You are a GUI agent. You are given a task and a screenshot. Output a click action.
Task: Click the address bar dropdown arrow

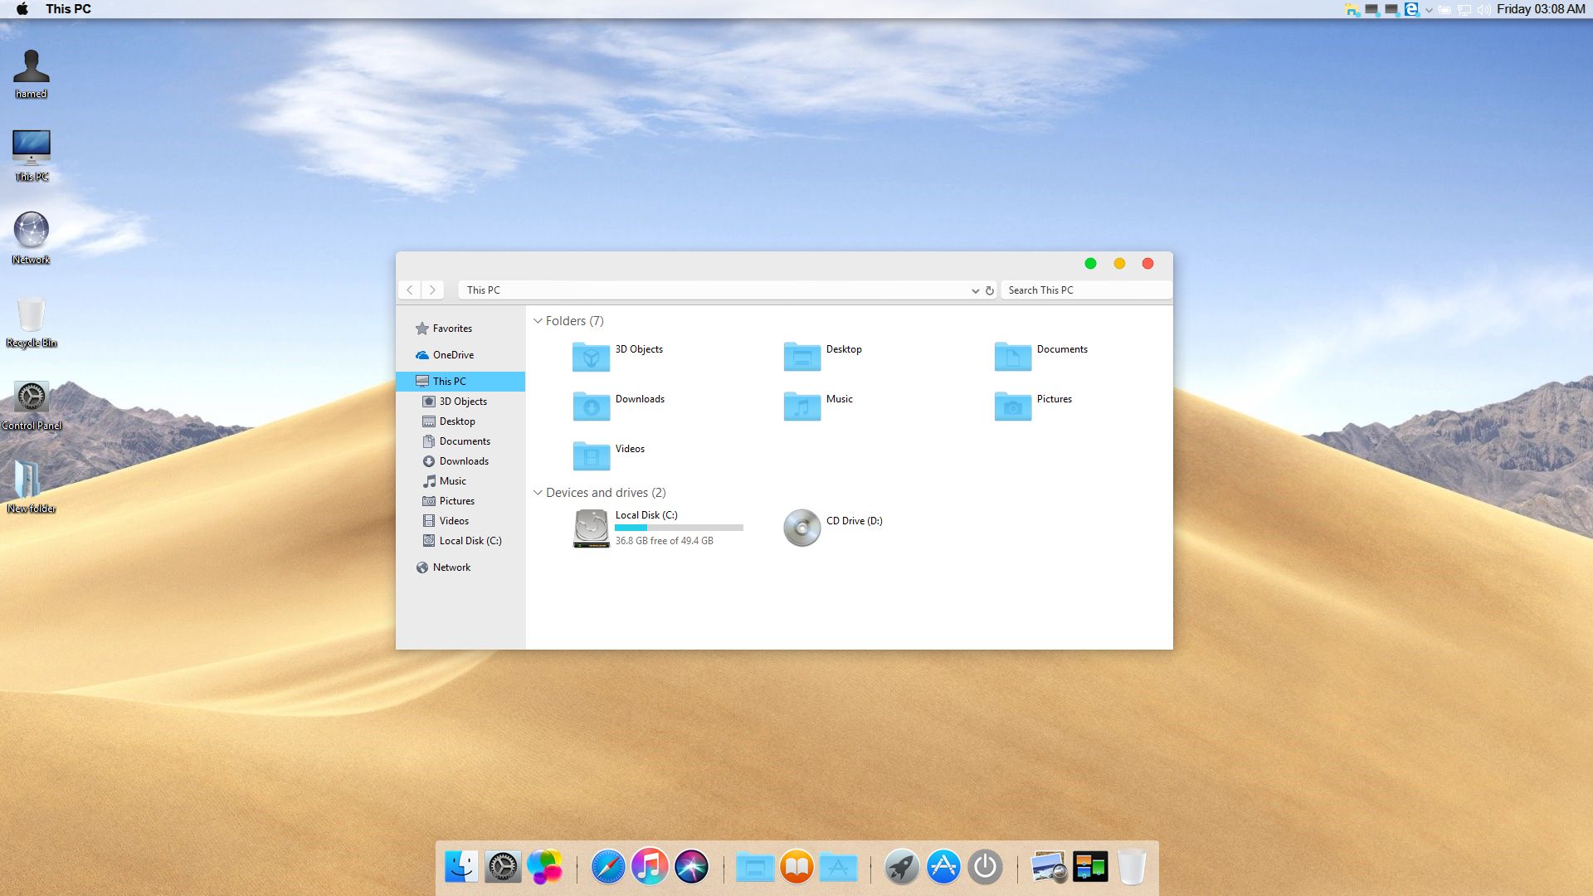[974, 290]
